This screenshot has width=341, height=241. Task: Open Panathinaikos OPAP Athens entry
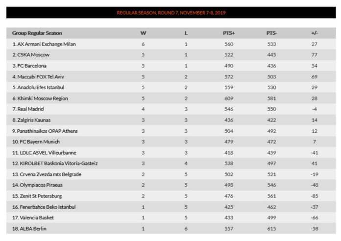(45, 131)
